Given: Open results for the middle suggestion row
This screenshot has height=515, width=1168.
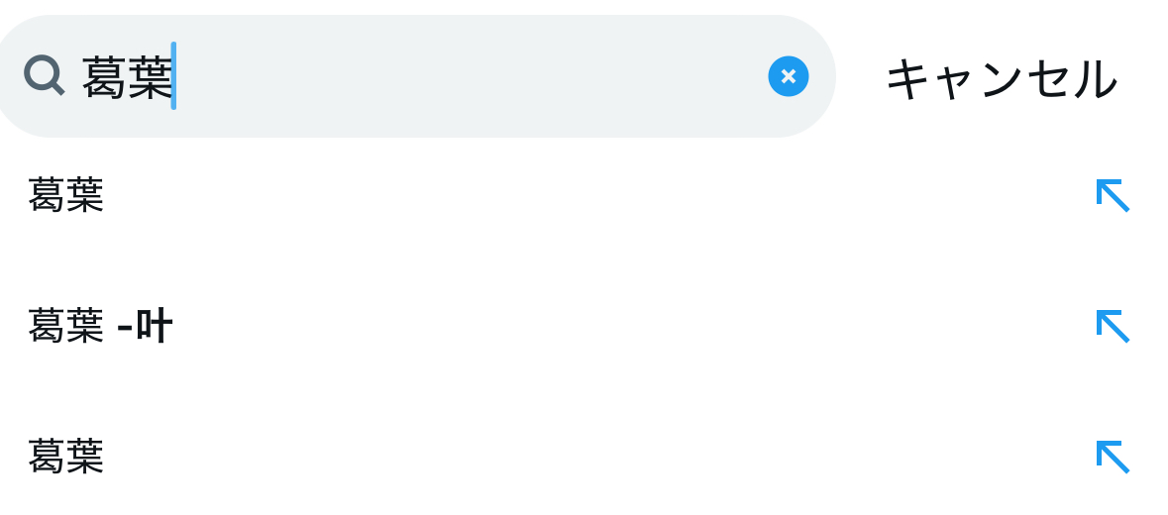Looking at the screenshot, I should point(495,327).
